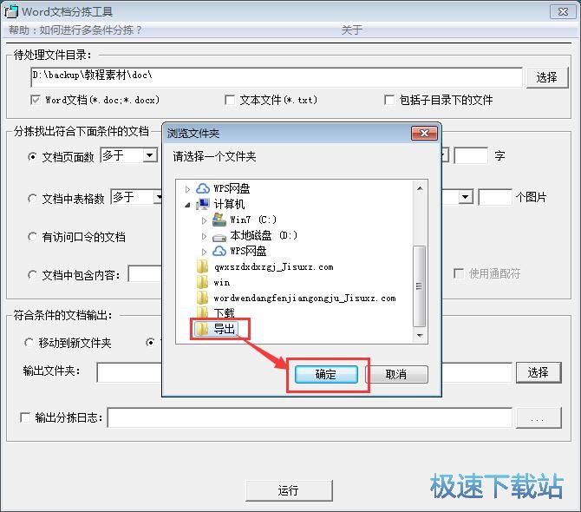Close the Word文档分拣工具 main window
Image resolution: width=581 pixels, height=512 pixels.
coord(563,11)
